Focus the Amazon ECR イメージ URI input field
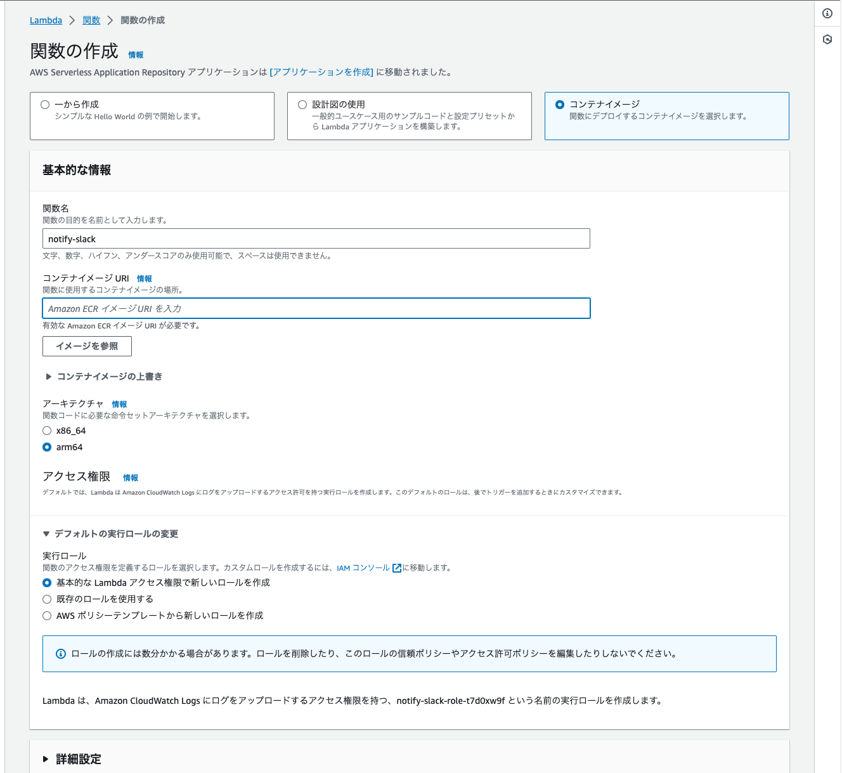This screenshot has width=842, height=773. (x=316, y=308)
